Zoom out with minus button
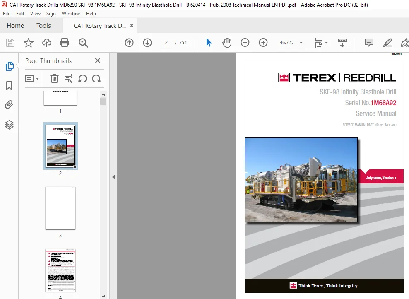 click(x=245, y=43)
